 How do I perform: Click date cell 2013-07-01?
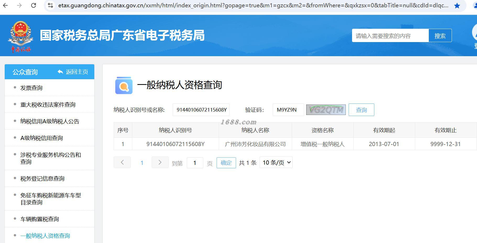click(x=384, y=144)
